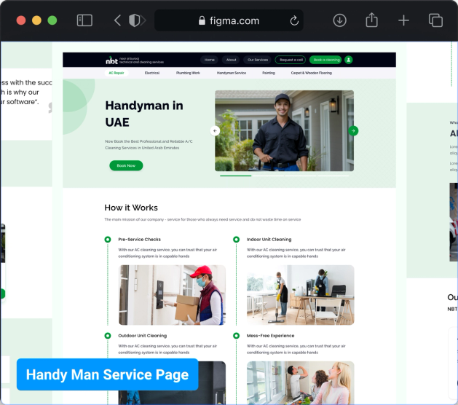This screenshot has width=458, height=405.
Task: Click the Indoor Unit Cleaning step marker
Action: coord(236,240)
